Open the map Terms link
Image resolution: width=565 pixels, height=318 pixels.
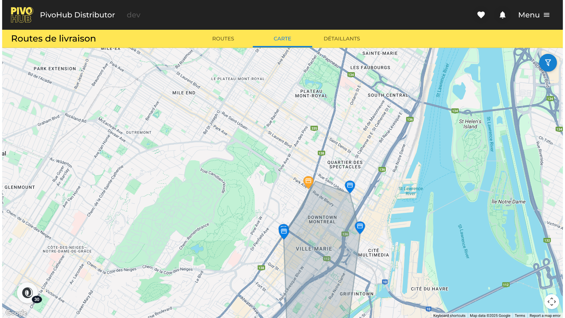point(520,316)
